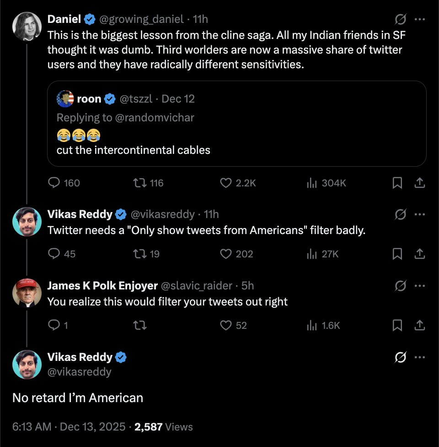The width and height of the screenshot is (439, 447).
Task: Share James K Polk Enjoyer's tweet
Action: point(419,325)
